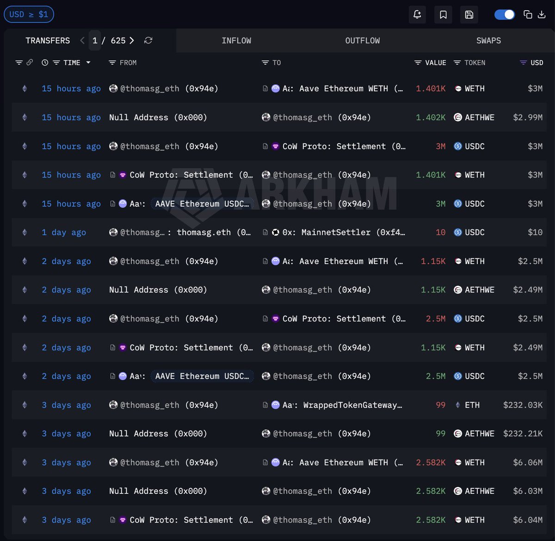The width and height of the screenshot is (555, 541).
Task: Click the link icon in the header
Action: tap(30, 62)
